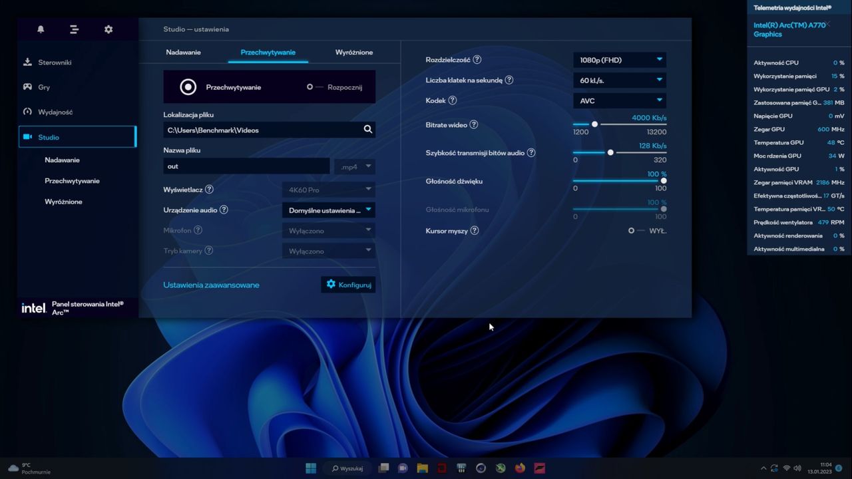This screenshot has height=479, width=852.
Task: Click the Sterowniki download icon
Action: (x=27, y=62)
